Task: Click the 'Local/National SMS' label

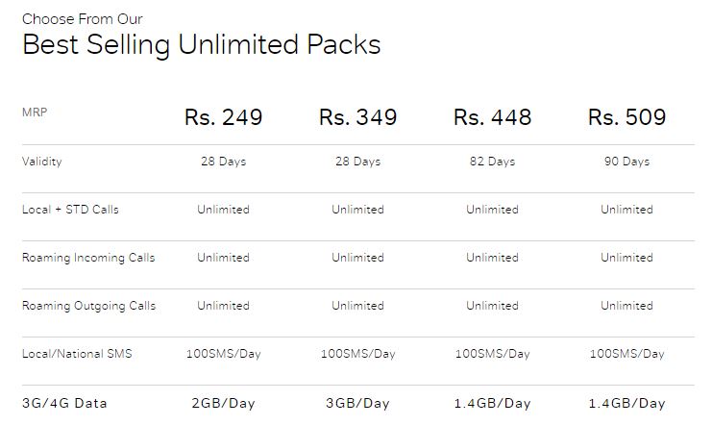Action: click(77, 354)
